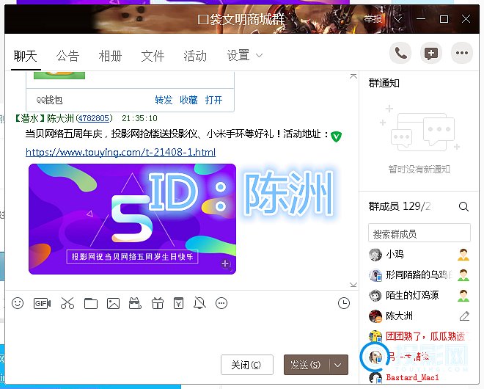Send a file using folder icon

[91, 303]
